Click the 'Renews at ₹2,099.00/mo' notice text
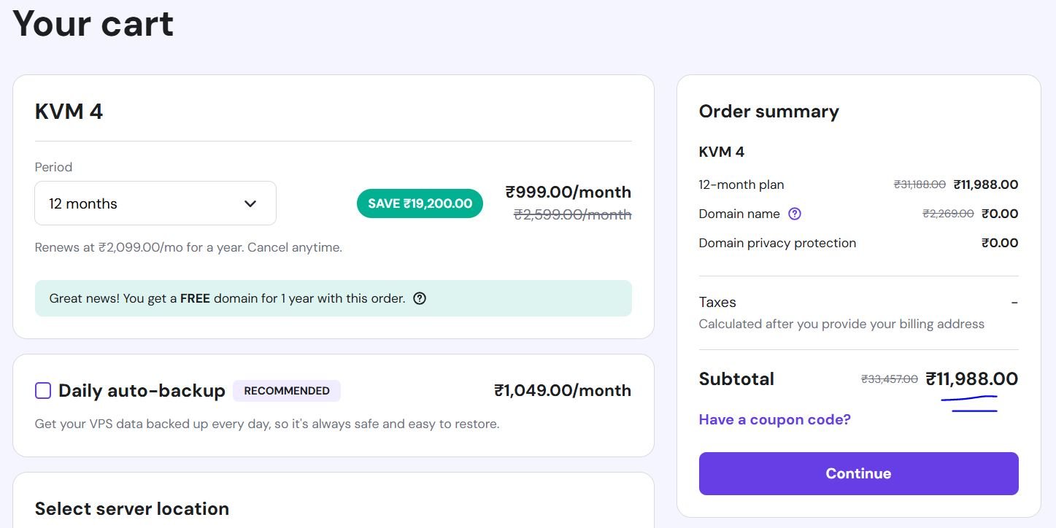 click(x=188, y=247)
